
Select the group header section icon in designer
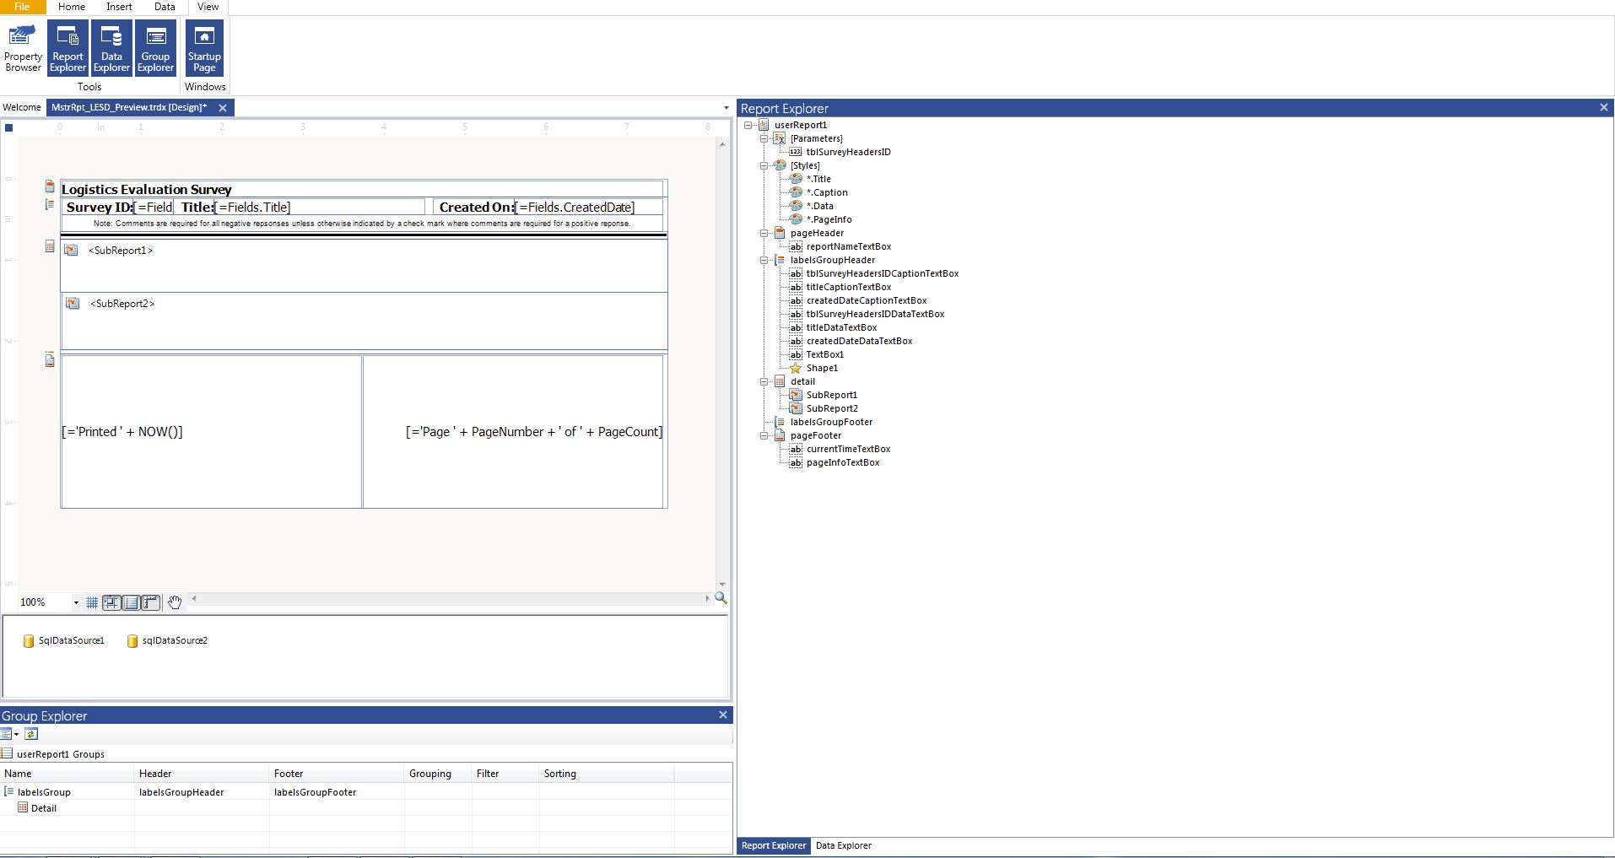(x=50, y=203)
